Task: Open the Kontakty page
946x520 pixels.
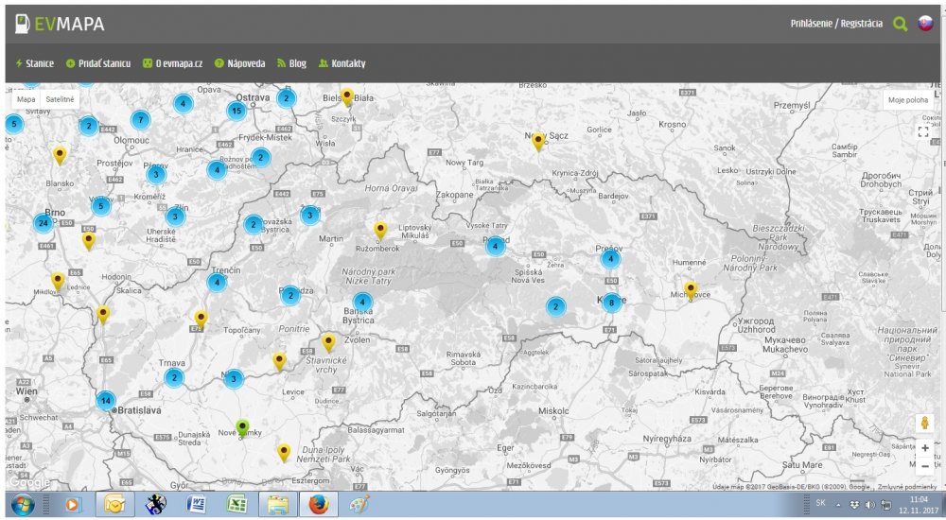Action: coord(342,63)
